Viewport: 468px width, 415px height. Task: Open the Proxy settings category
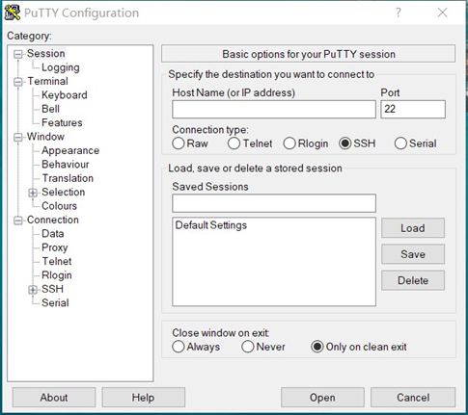click(x=54, y=247)
